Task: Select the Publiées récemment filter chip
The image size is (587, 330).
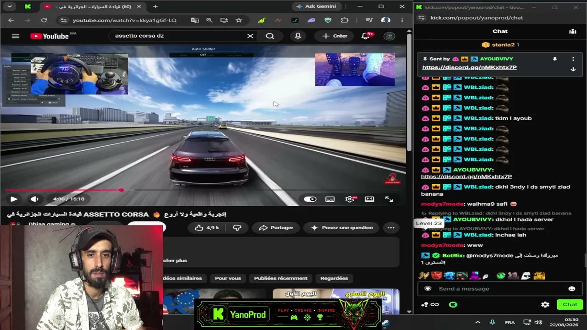Action: (x=281, y=278)
